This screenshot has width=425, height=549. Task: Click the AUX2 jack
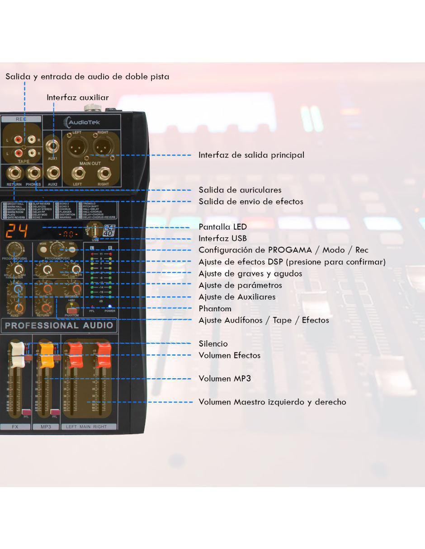(x=53, y=173)
